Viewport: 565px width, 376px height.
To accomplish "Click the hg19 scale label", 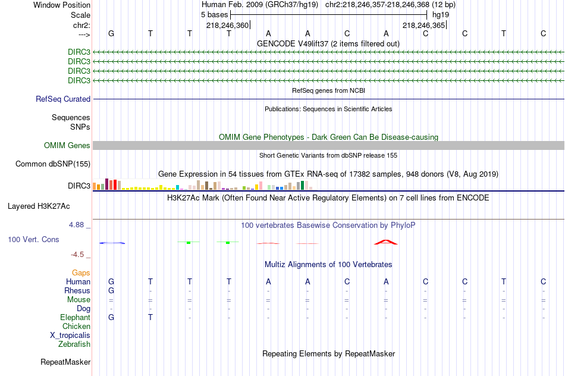I will (441, 15).
